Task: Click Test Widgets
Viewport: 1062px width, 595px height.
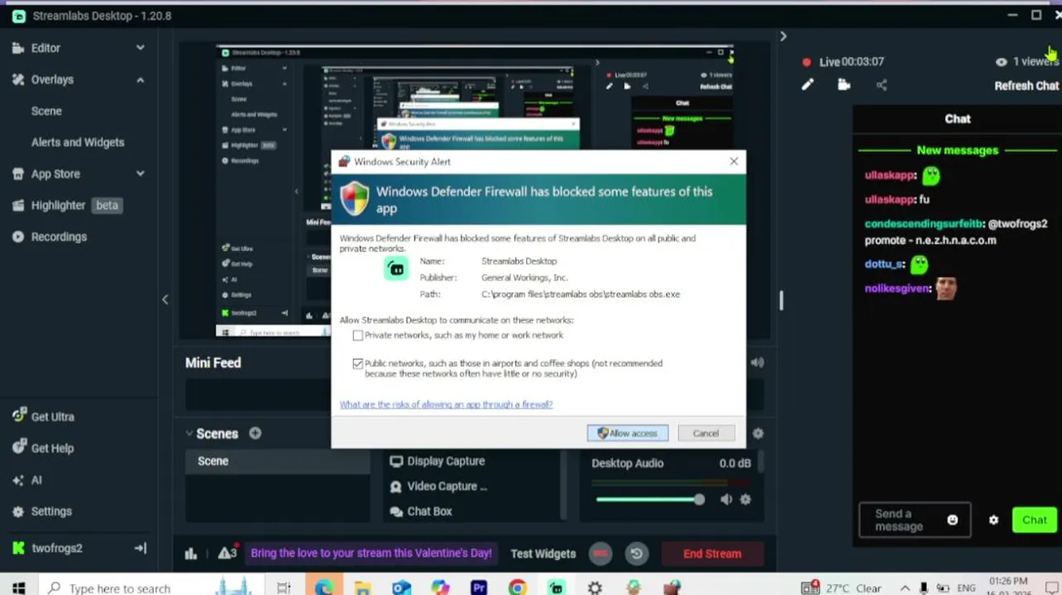Action: click(543, 554)
